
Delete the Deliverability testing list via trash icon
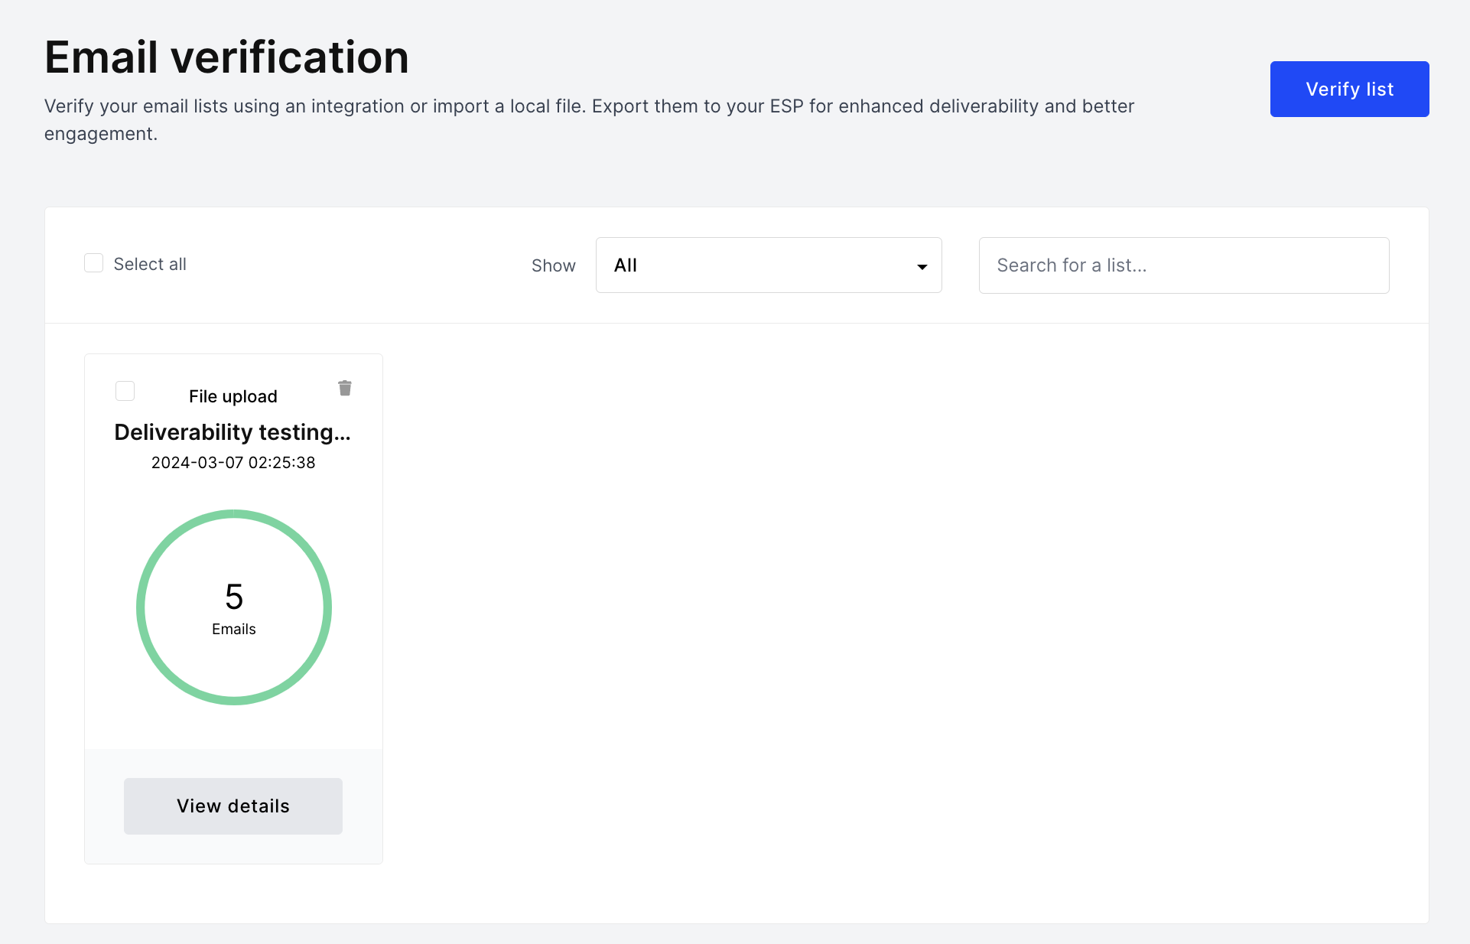[345, 389]
